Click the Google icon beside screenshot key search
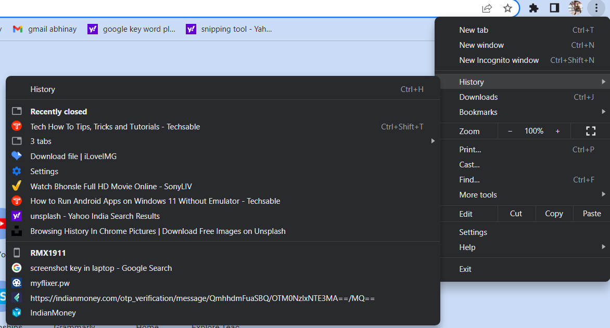The image size is (610, 328). pos(17,268)
